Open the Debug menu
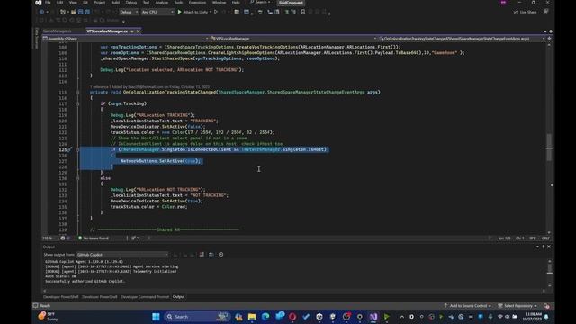This screenshot has height=324, width=576. point(131,3)
